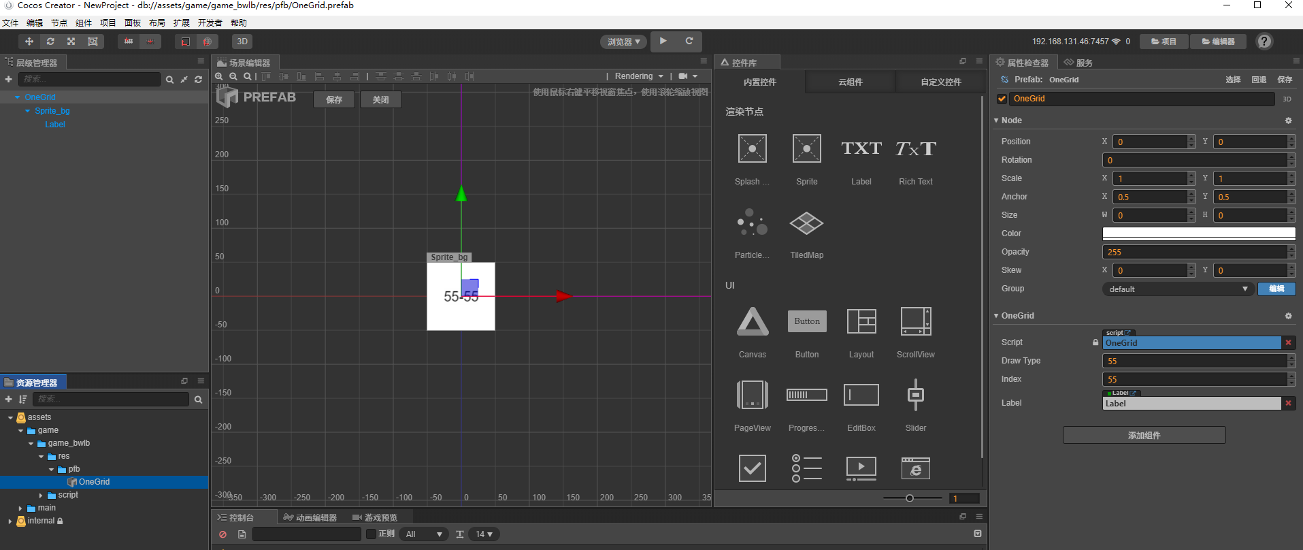Click the 关闭 button in scene editor
Screen dimensions: 1303x550
[380, 99]
